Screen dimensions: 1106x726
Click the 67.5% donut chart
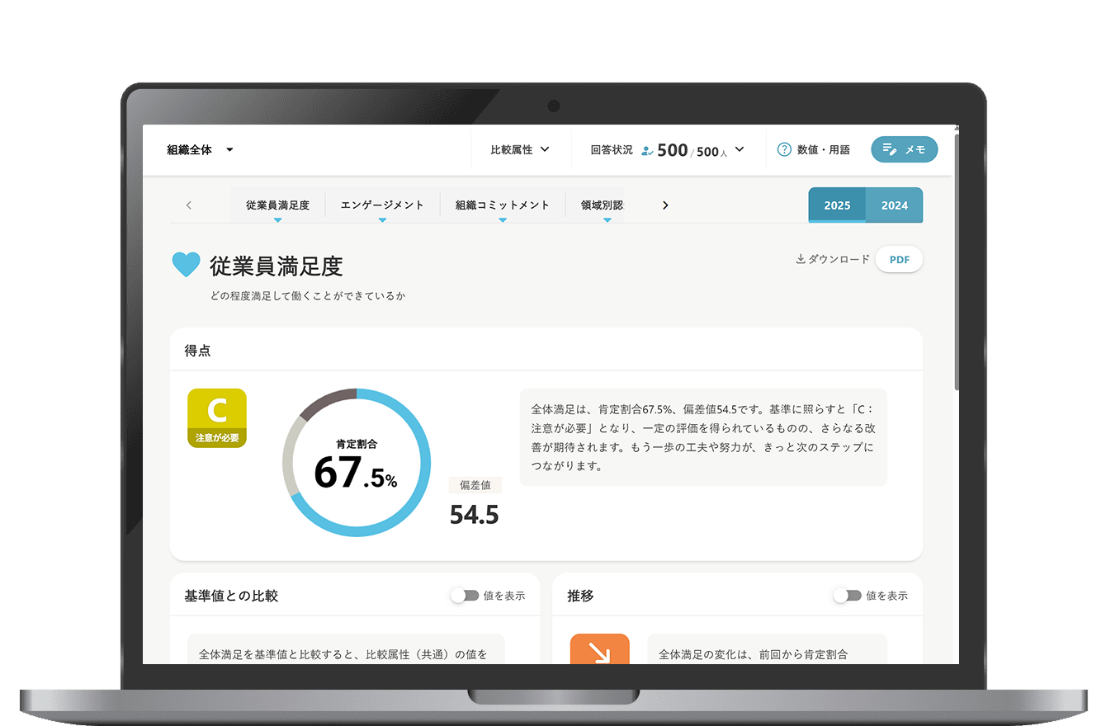pyautogui.click(x=357, y=462)
